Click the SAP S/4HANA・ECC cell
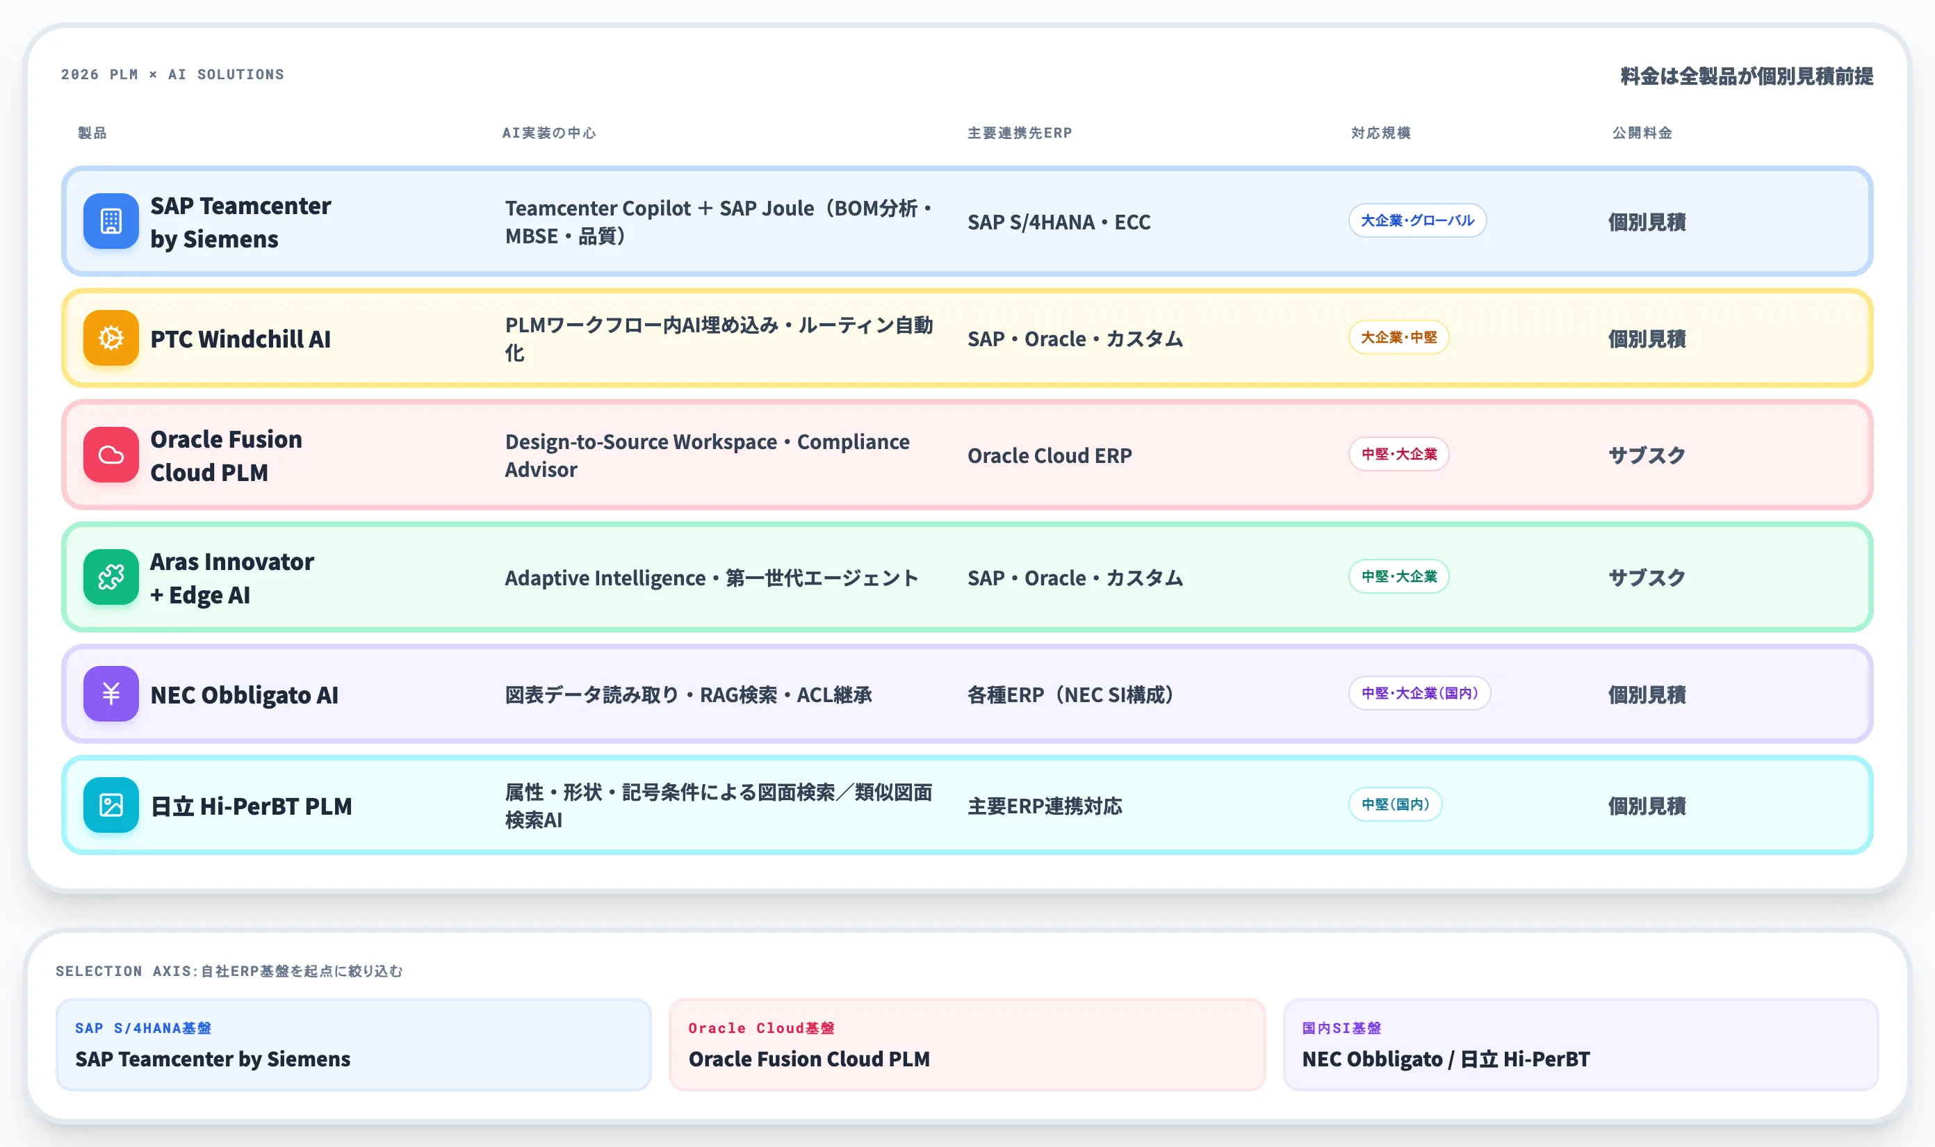Viewport: 1935px width, 1147px height. tap(1059, 222)
